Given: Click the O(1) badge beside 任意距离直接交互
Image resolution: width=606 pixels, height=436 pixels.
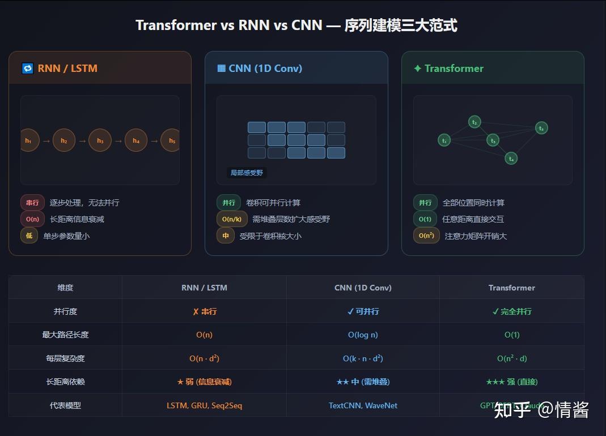Looking at the screenshot, I should pos(425,219).
